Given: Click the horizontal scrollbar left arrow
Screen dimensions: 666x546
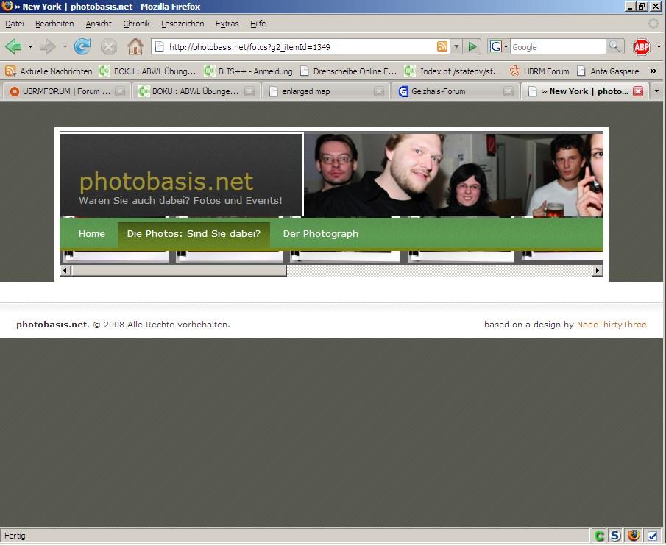Looking at the screenshot, I should tap(65, 271).
